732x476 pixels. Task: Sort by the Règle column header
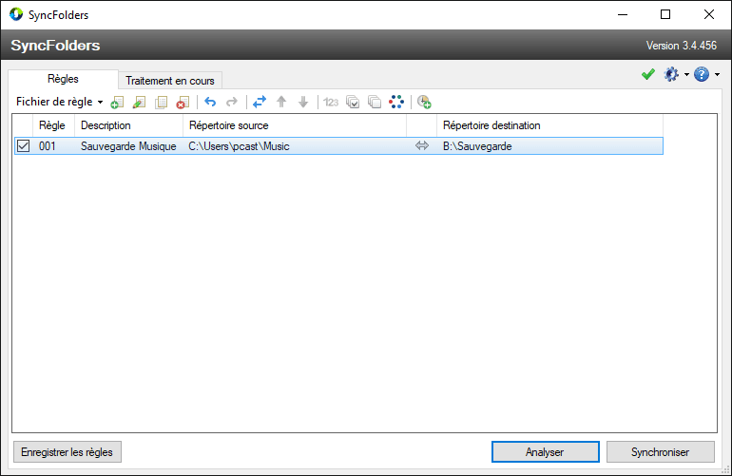click(x=53, y=125)
